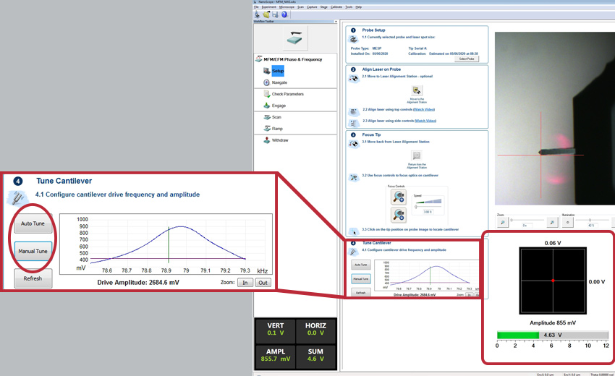Screen dimensions: 615x376
Task: Go to the Navigate workflow step
Action: pyautogui.click(x=279, y=82)
